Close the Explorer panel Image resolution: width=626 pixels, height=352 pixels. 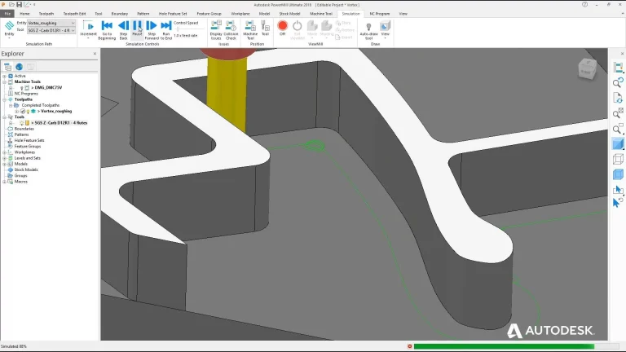[x=95, y=54]
